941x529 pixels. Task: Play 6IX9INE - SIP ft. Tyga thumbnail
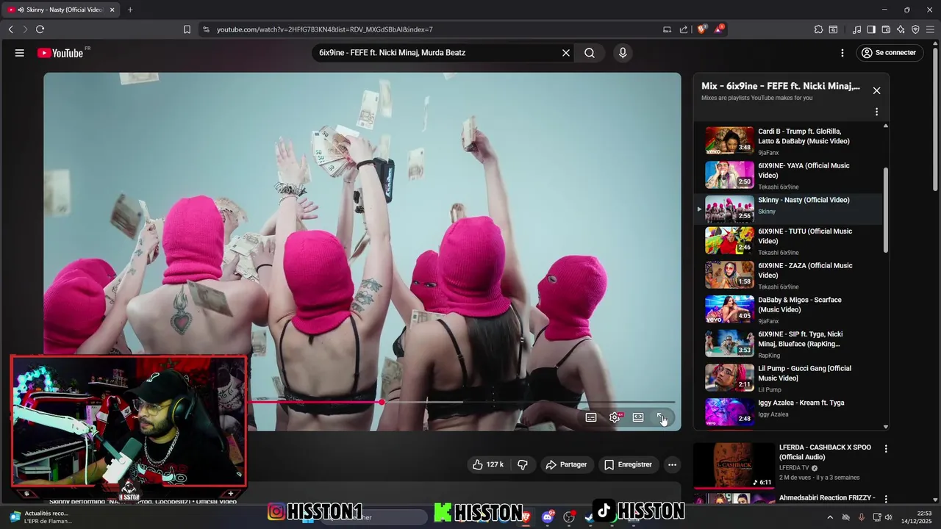pyautogui.click(x=729, y=344)
